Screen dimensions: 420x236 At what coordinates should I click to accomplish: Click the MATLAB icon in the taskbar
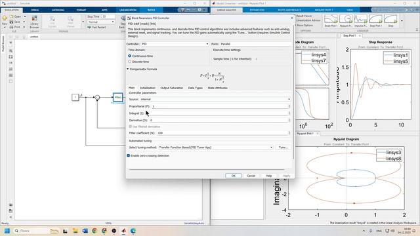123,231
